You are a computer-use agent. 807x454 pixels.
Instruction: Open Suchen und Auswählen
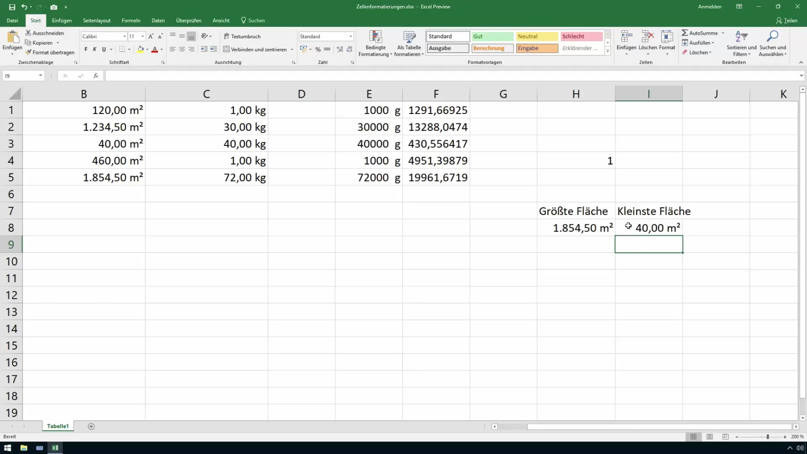tap(773, 44)
